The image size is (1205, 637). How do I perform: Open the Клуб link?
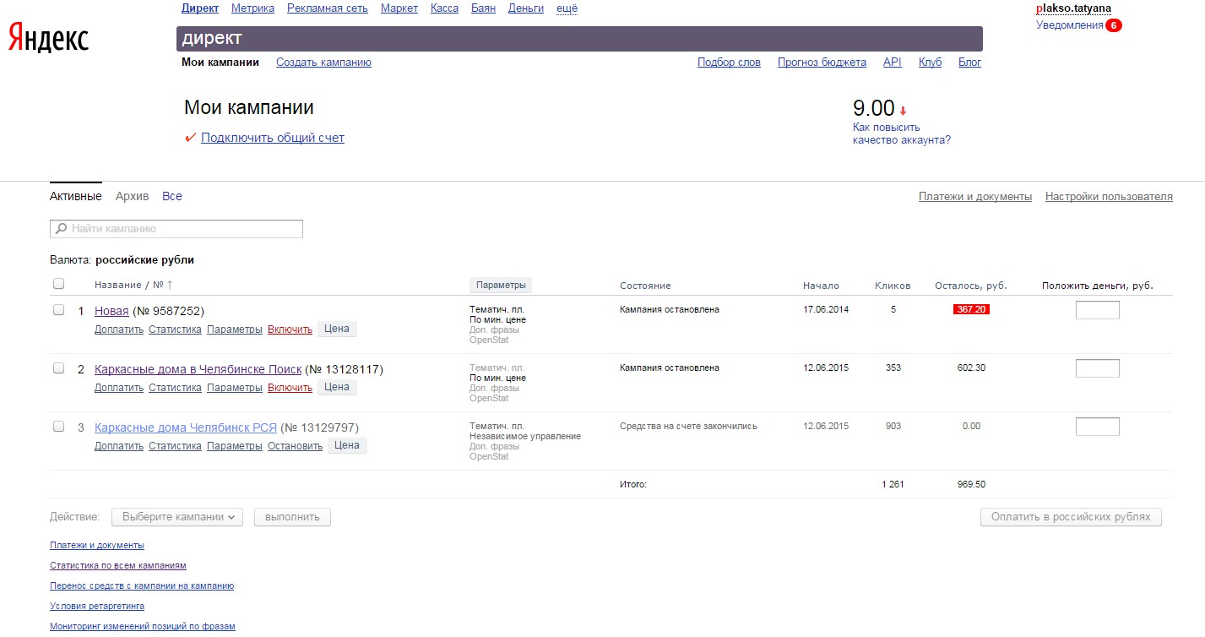[930, 63]
